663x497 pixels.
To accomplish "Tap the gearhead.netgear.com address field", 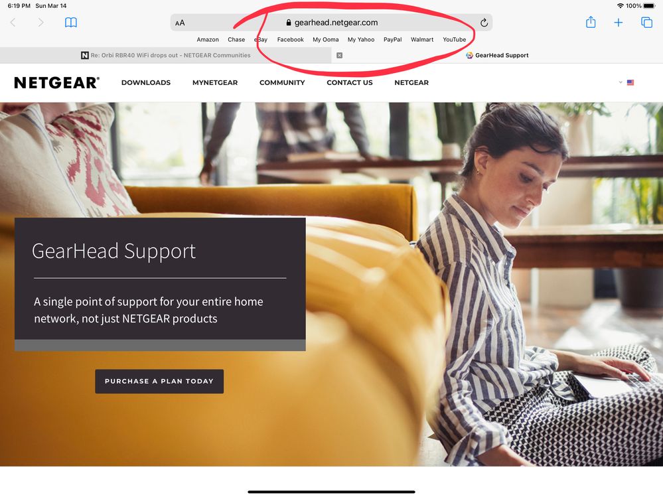I will tap(332, 23).
